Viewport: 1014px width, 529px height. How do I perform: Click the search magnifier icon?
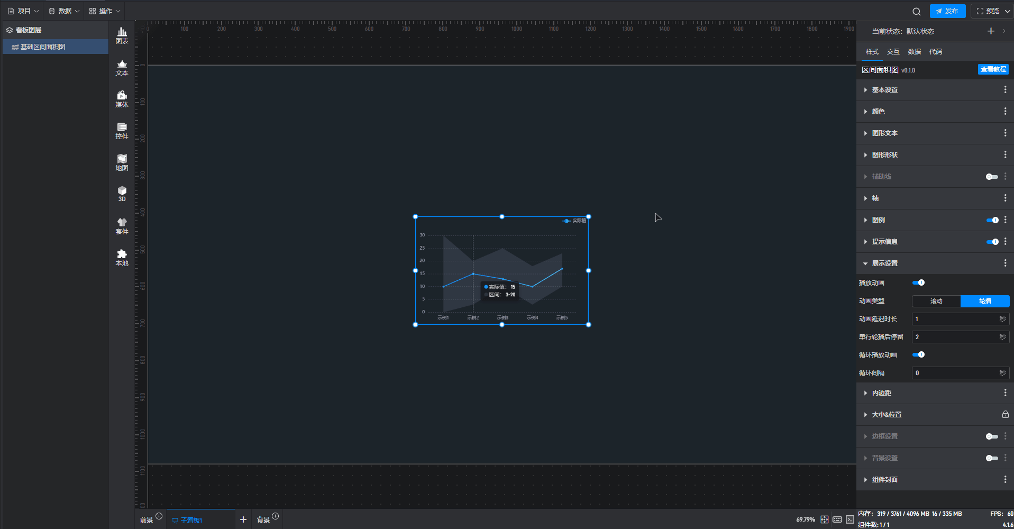[917, 11]
